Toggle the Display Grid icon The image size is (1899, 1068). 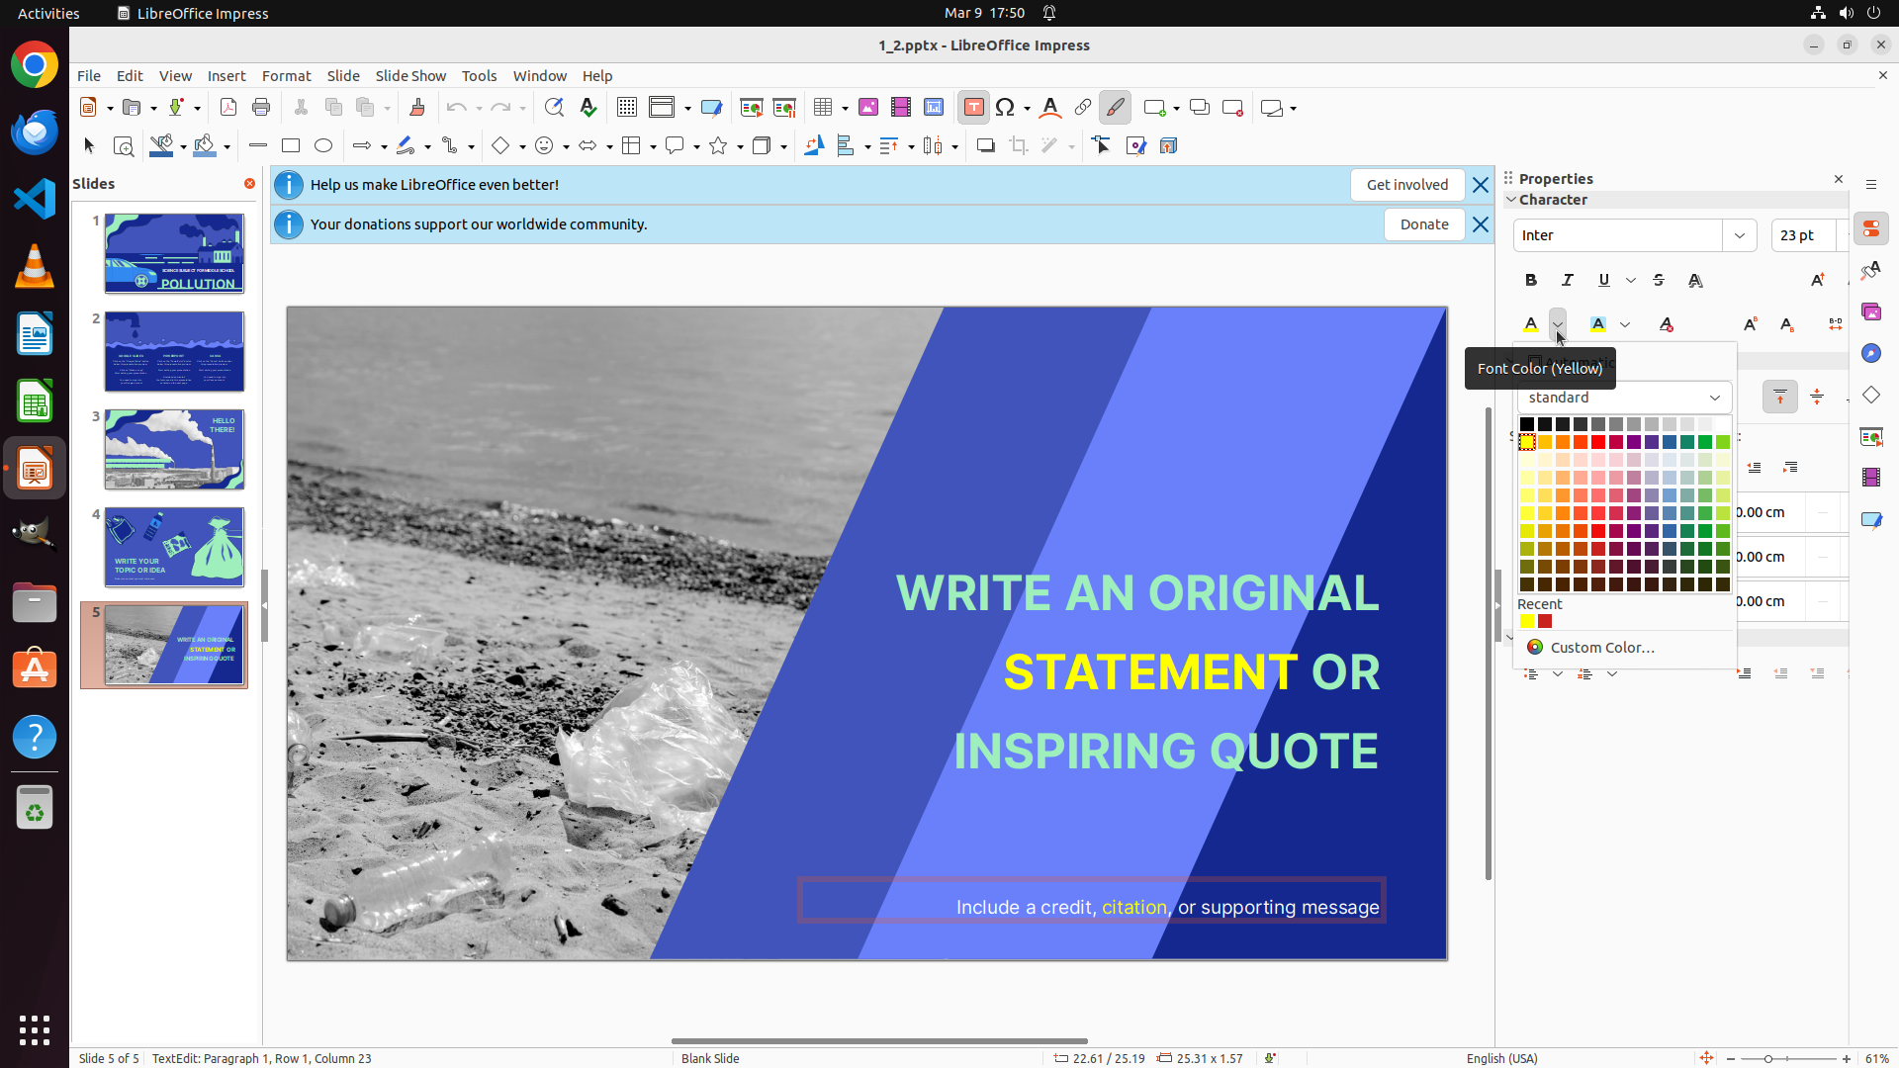tap(627, 108)
